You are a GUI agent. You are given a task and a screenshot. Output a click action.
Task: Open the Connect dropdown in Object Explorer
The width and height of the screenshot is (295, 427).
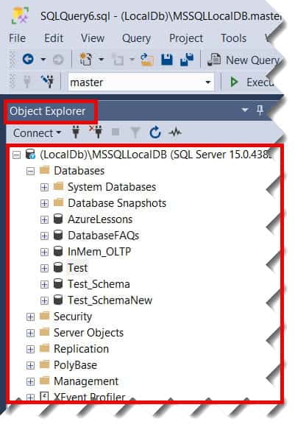pos(38,133)
